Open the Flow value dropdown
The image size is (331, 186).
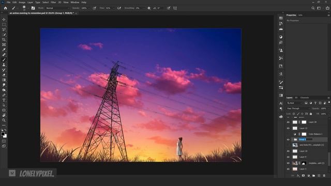coord(113,8)
